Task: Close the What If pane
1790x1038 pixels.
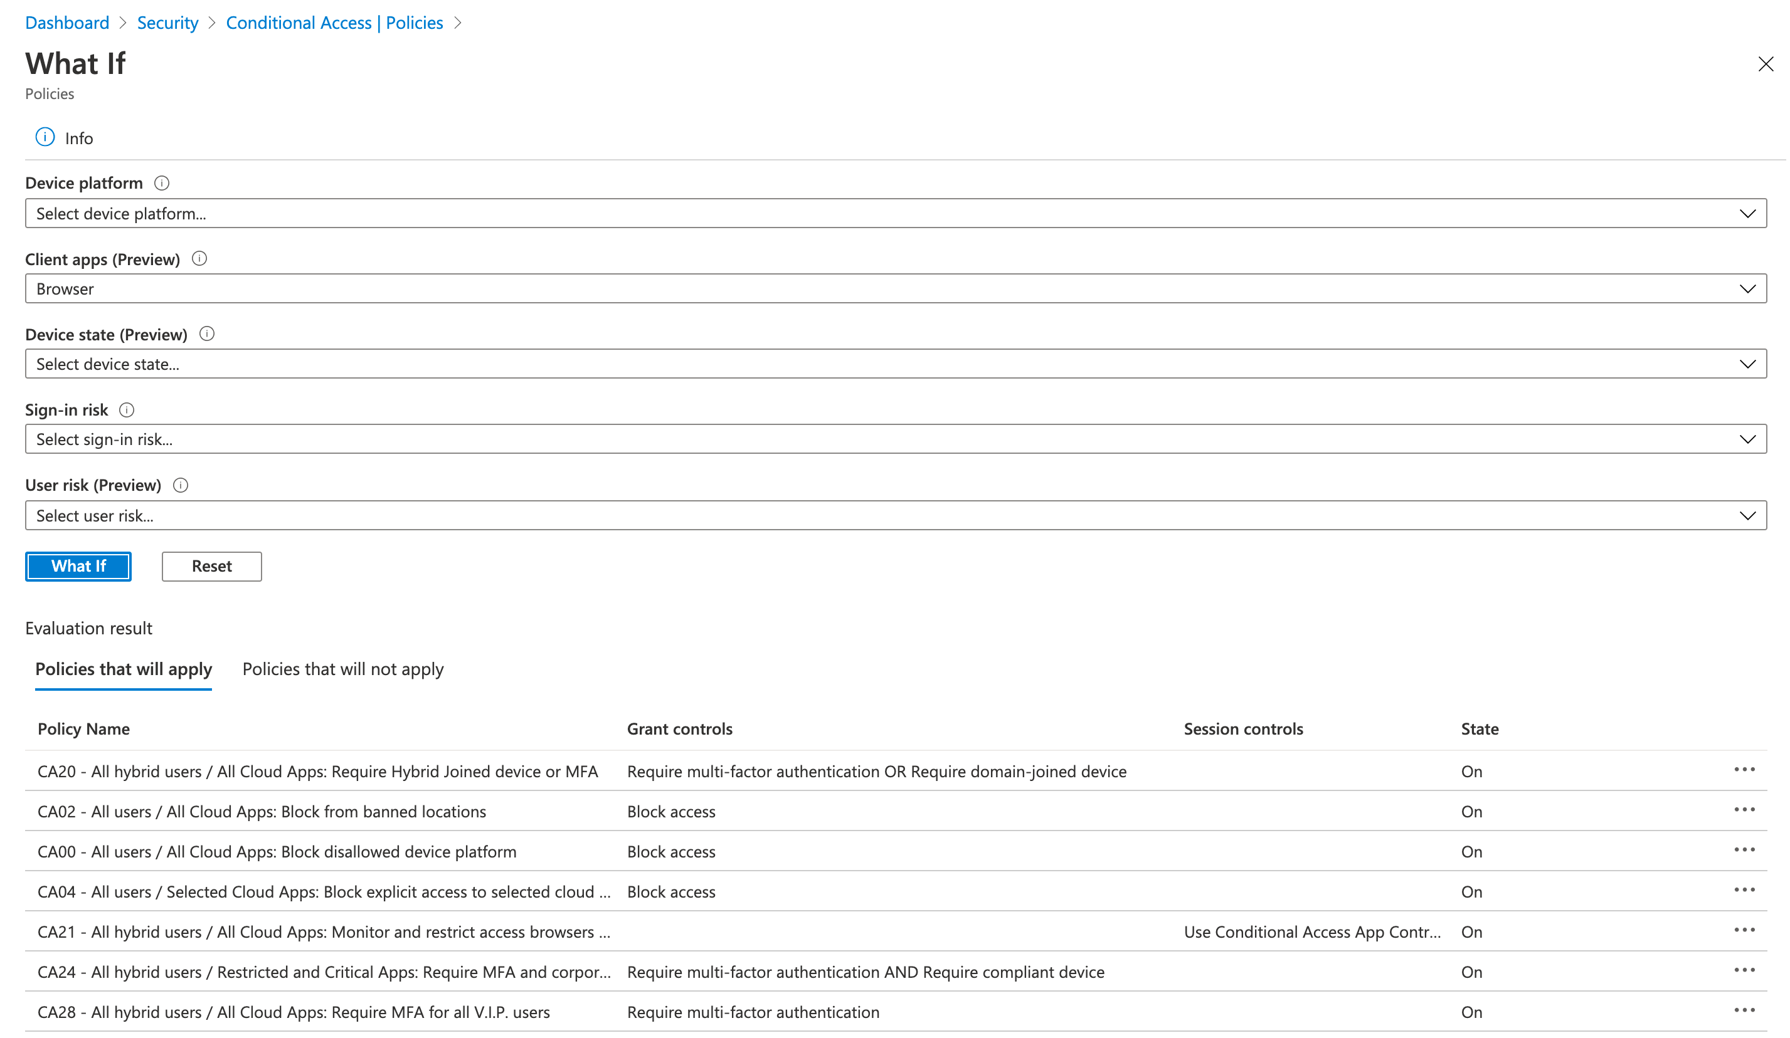Action: 1766,64
